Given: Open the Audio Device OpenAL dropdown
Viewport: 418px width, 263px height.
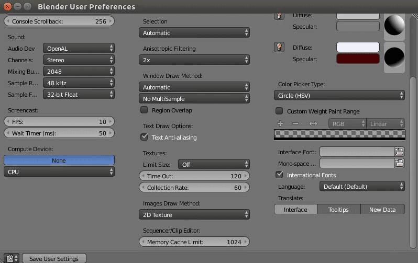Looking at the screenshot, I should [79, 49].
